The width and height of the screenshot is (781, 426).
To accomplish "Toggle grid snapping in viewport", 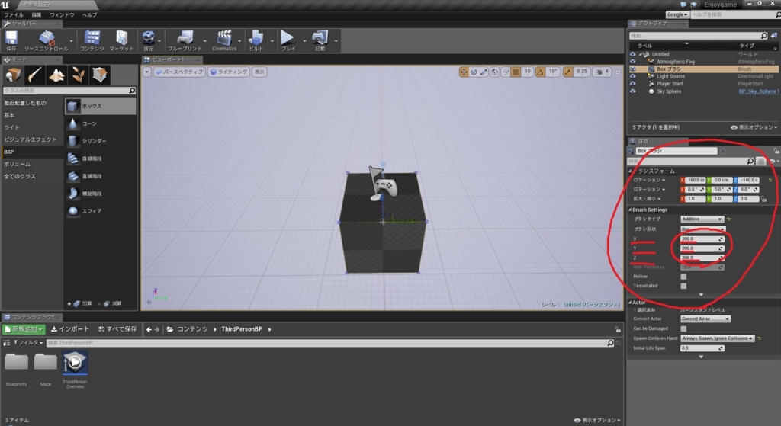I will 516,72.
